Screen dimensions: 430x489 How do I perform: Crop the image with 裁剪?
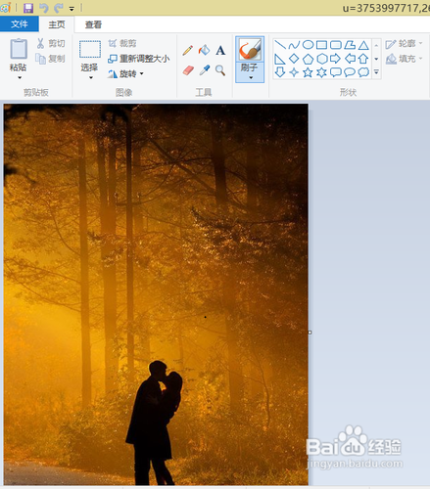[x=122, y=43]
